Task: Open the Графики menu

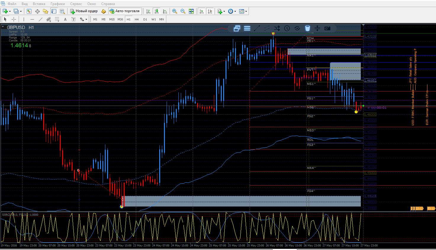Action: click(x=58, y=4)
